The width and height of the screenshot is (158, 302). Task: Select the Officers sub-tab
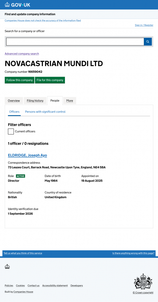click(x=14, y=112)
